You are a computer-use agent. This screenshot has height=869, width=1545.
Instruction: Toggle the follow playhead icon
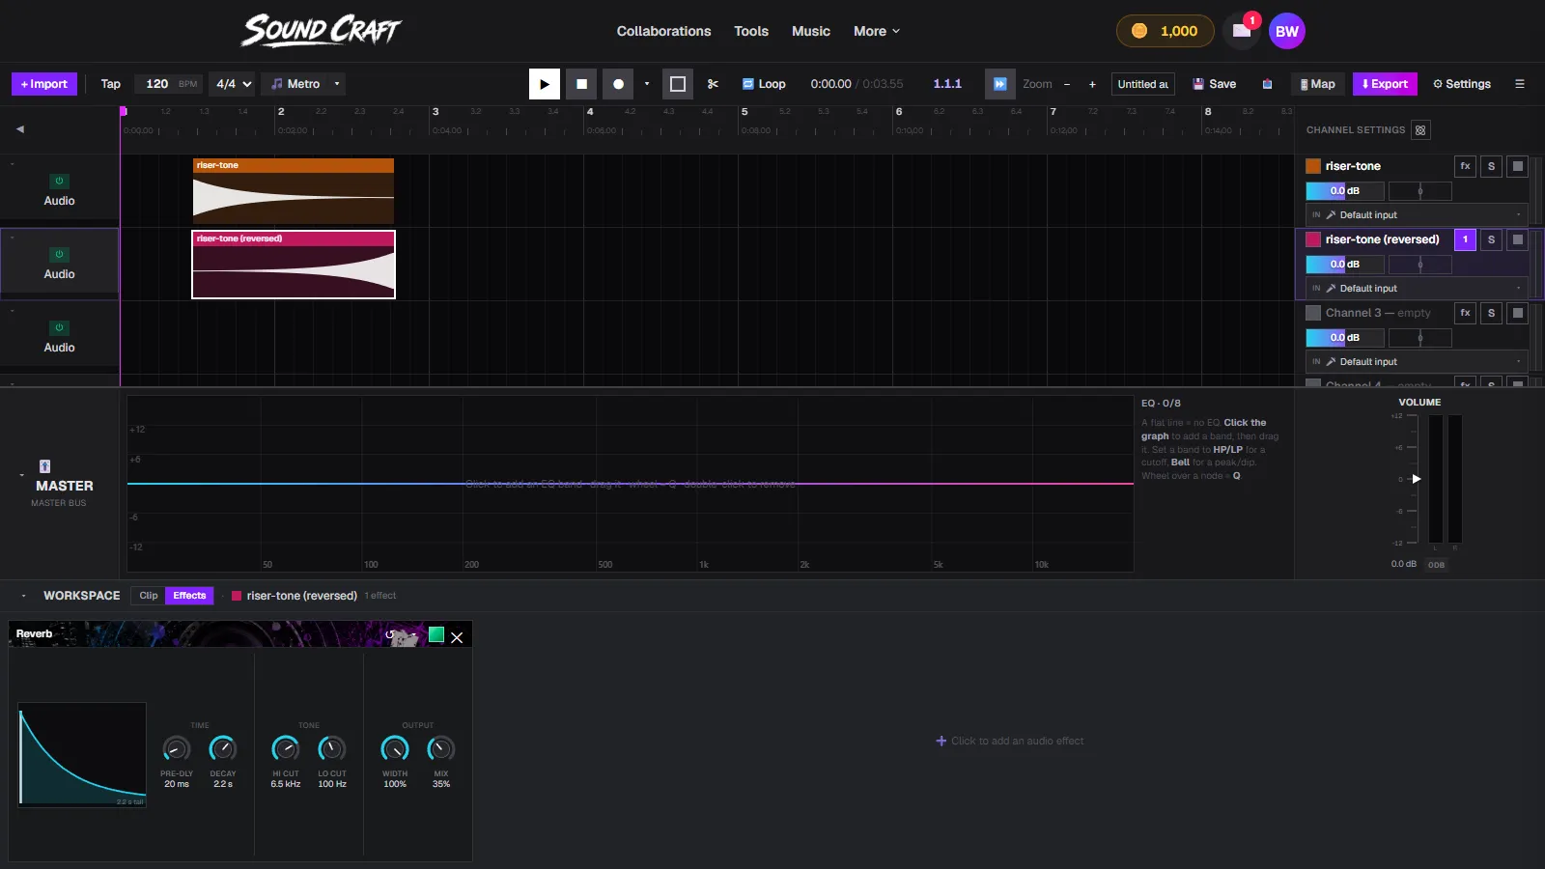point(1000,84)
